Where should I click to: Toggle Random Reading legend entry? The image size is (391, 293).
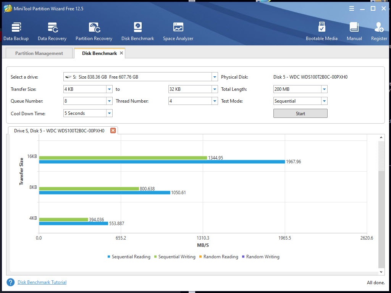218,257
